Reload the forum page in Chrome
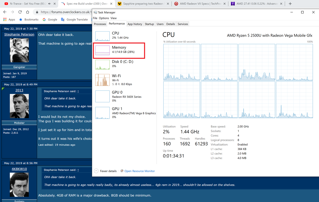The image size is (319, 202). click(20, 12)
